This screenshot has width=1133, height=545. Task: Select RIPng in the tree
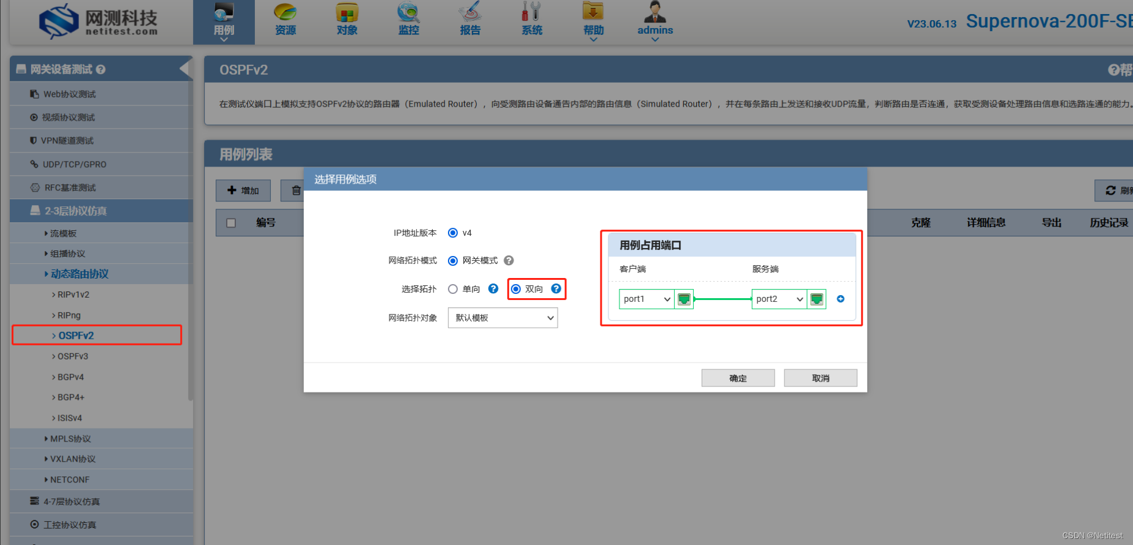69,315
